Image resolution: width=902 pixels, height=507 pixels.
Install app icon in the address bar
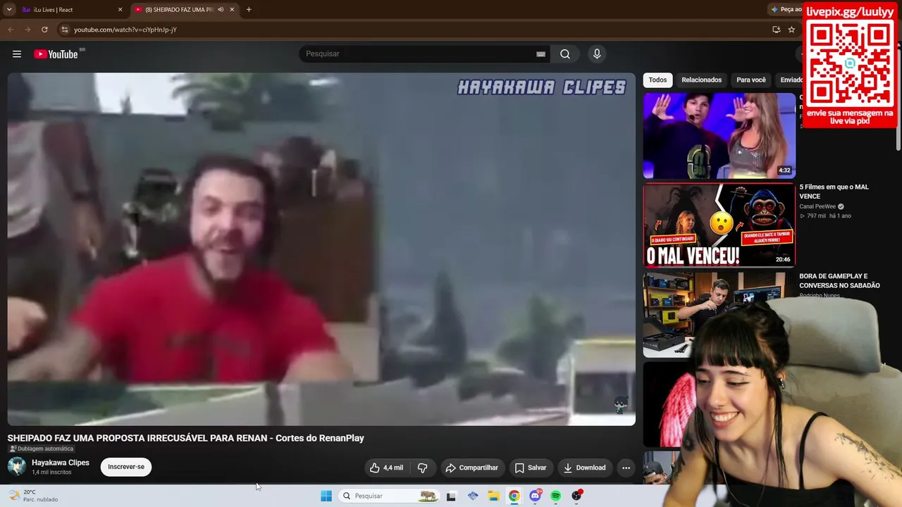776,30
